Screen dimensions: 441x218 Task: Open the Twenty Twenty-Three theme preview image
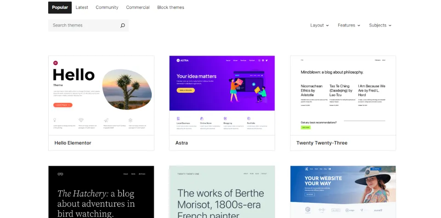pos(343,96)
